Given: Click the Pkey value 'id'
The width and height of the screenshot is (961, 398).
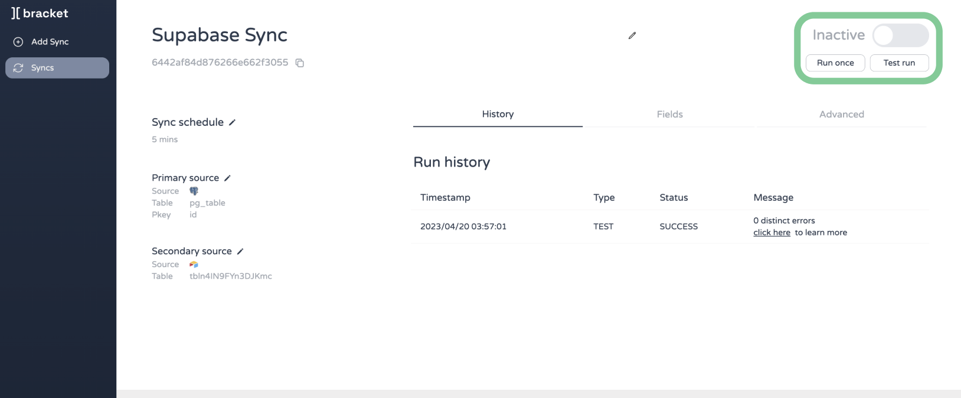Looking at the screenshot, I should (x=193, y=214).
